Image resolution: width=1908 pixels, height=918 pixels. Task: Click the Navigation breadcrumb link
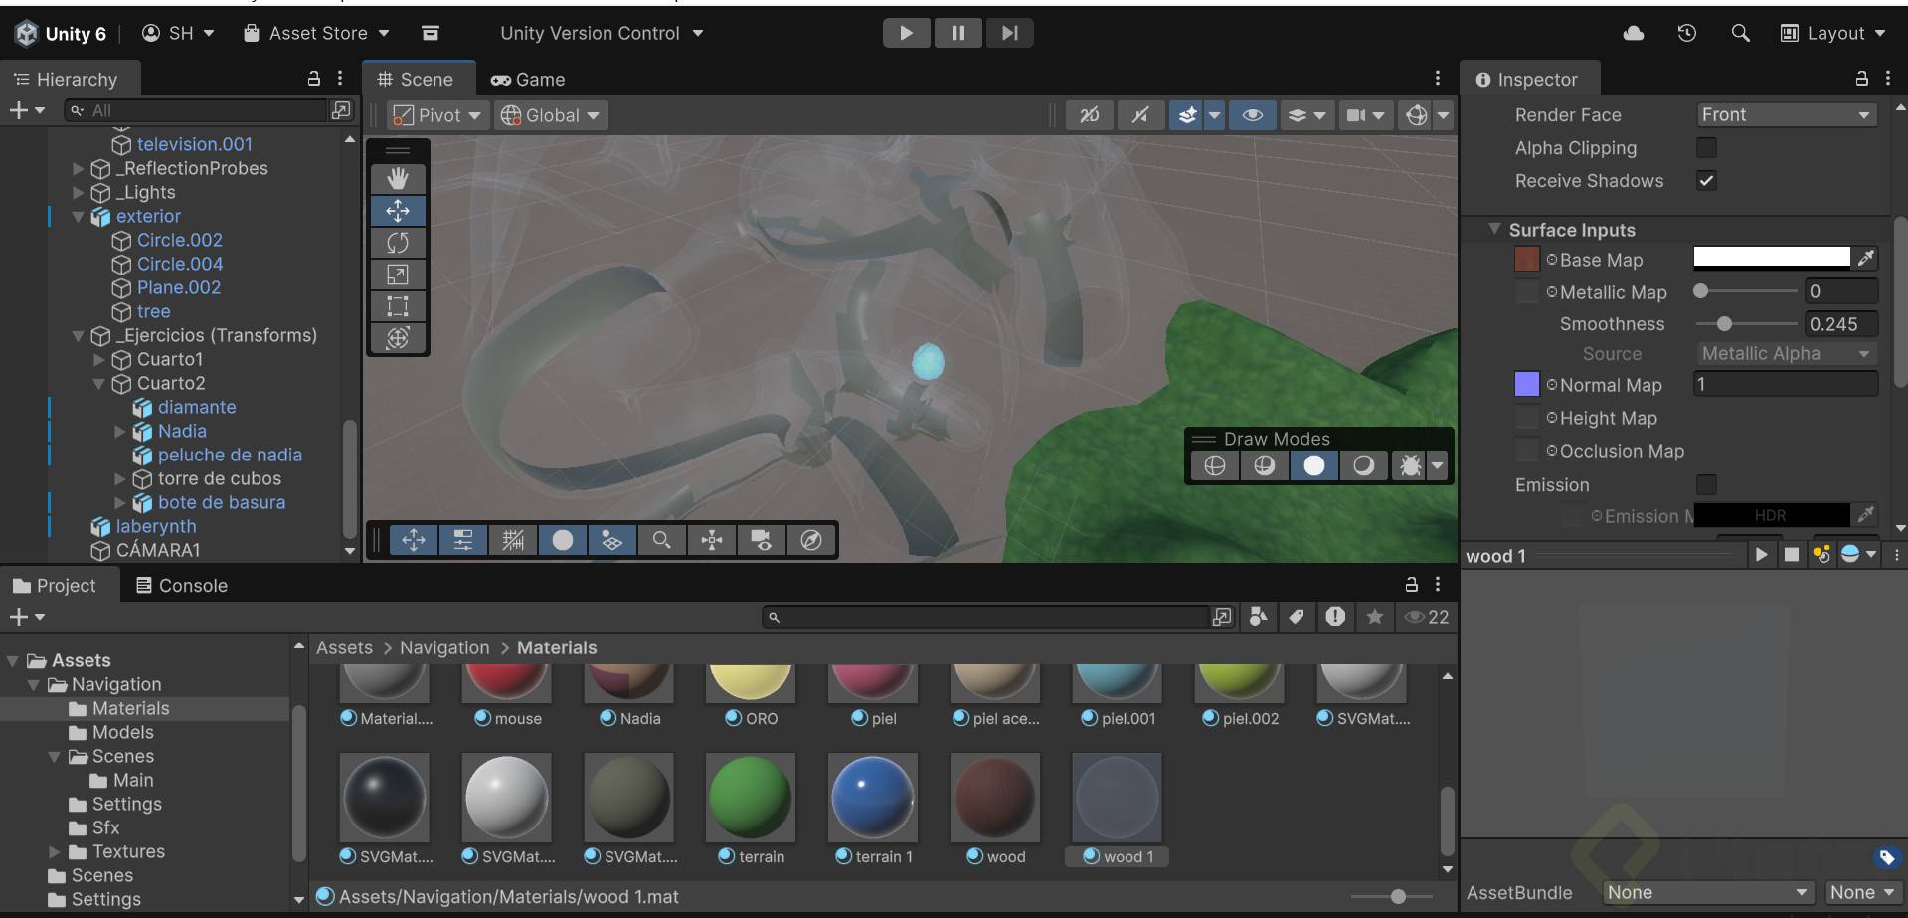click(x=443, y=647)
